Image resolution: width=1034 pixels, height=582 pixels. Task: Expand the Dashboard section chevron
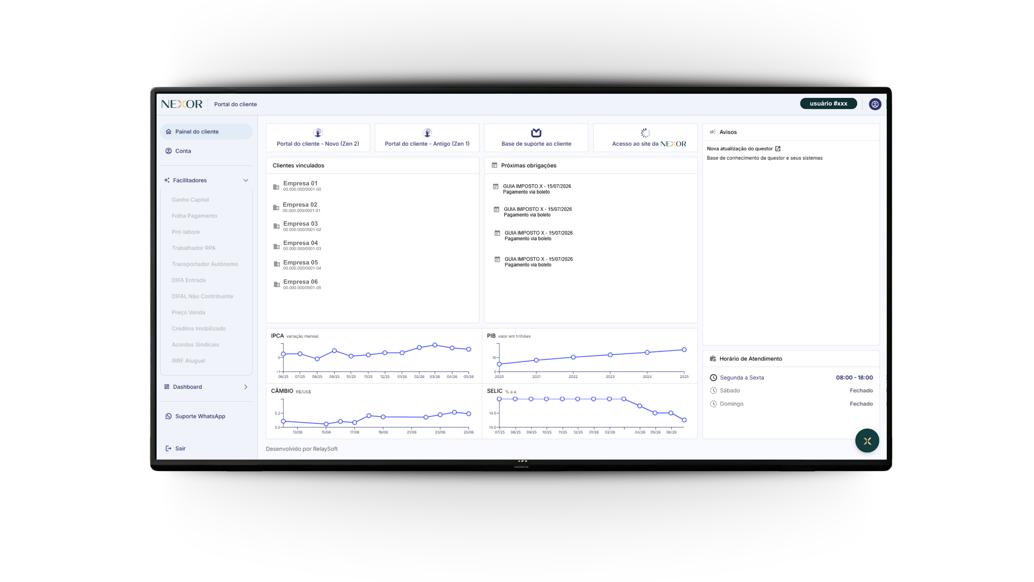tap(246, 387)
